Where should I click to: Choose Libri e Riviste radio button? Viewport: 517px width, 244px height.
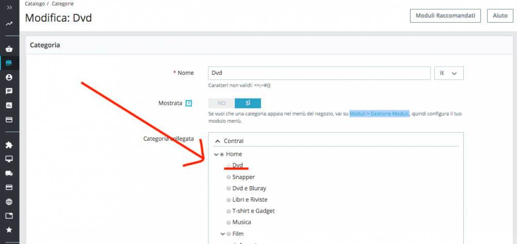(x=229, y=200)
